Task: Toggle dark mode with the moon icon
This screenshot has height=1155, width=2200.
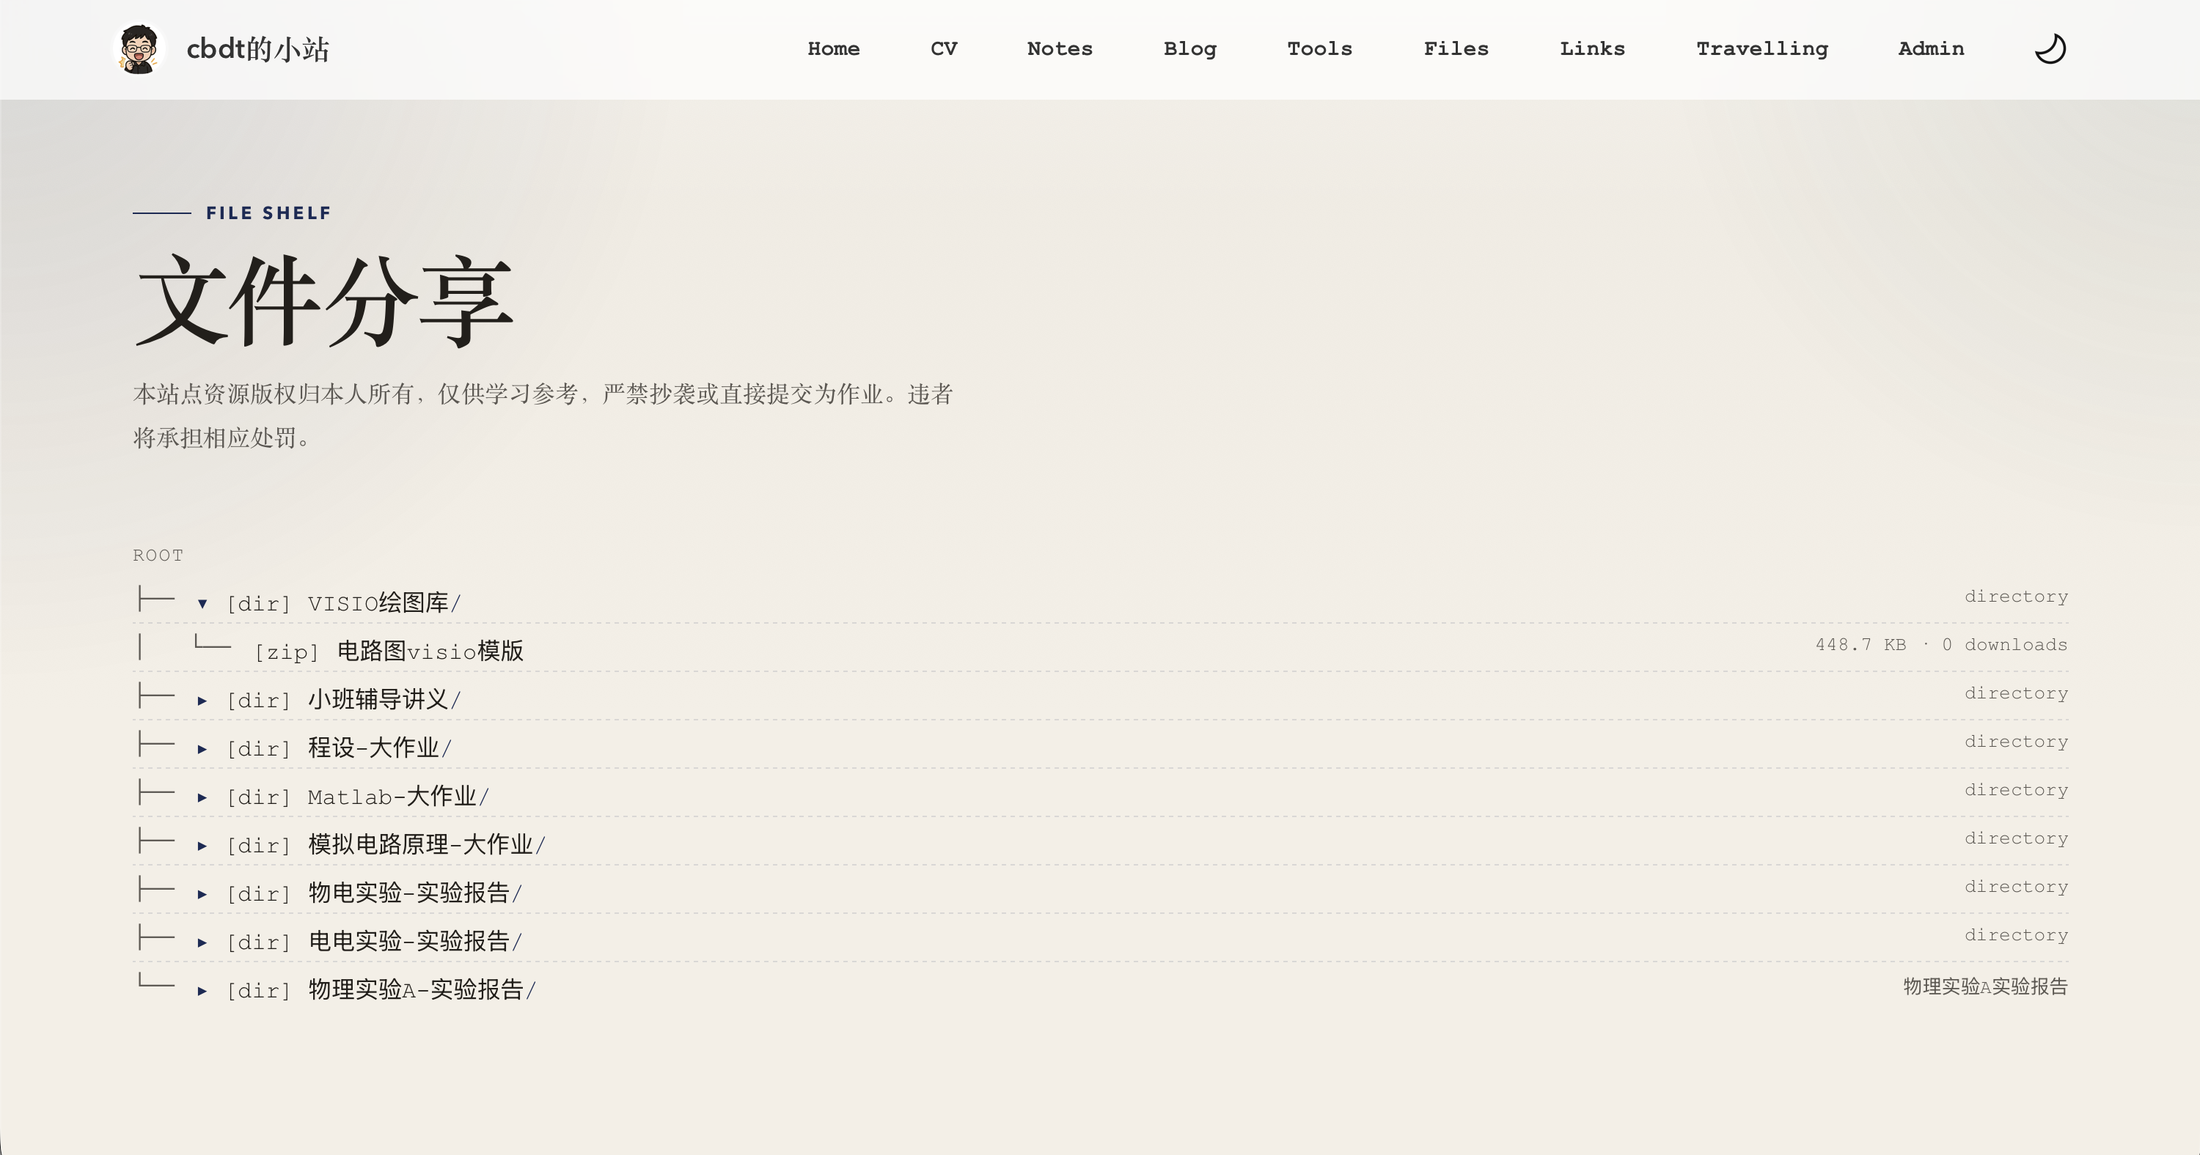Action: [x=2050, y=48]
